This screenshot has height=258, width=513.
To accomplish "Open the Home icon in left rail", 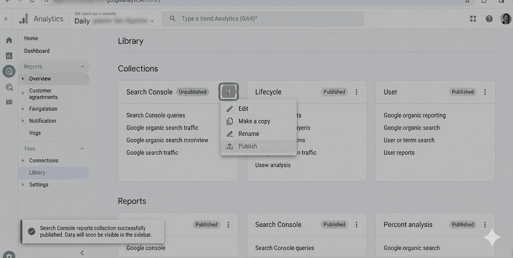I will point(9,40).
